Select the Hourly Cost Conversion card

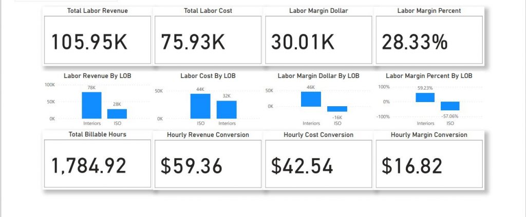point(303,166)
